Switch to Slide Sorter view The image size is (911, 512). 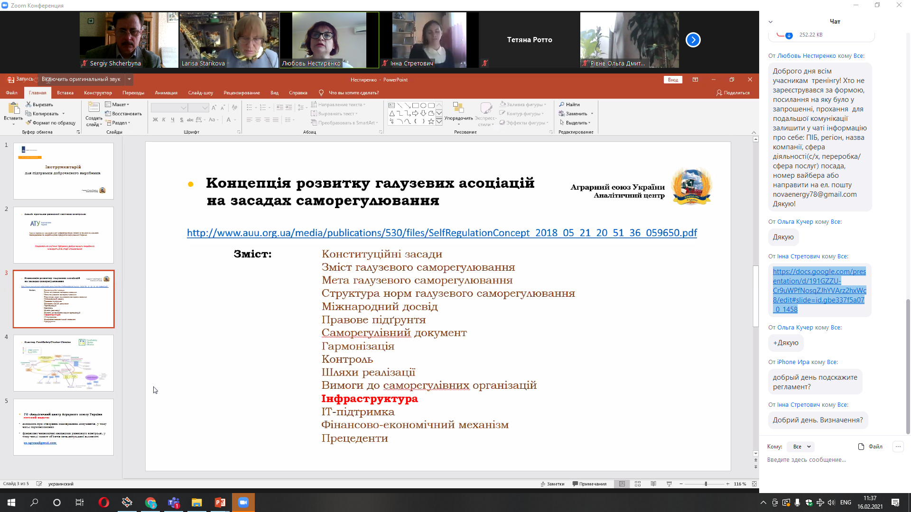click(x=638, y=484)
